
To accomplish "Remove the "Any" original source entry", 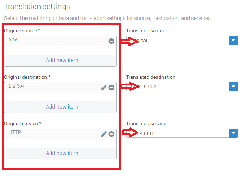I will click(111, 41).
